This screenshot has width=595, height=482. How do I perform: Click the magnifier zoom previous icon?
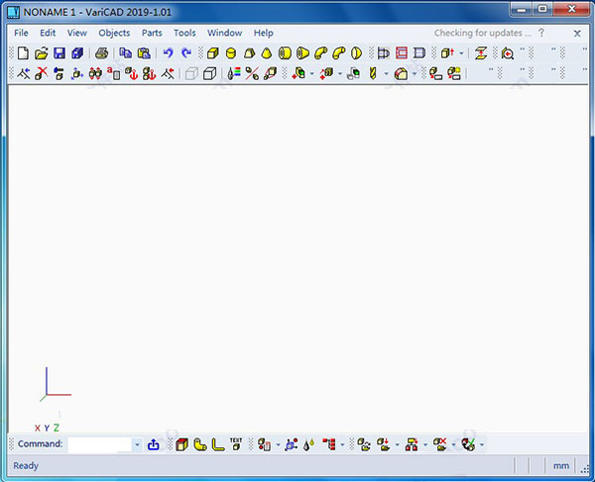(x=508, y=53)
